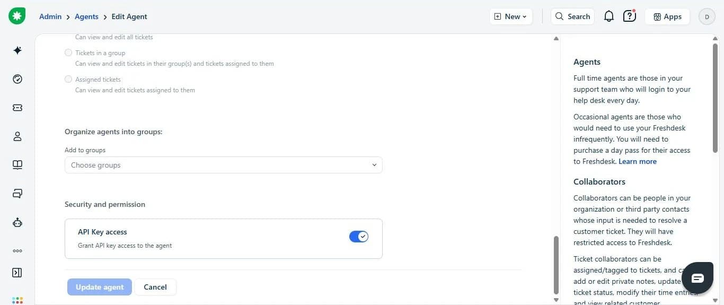Viewport: 724px width, 305px height.
Task: Click the Agents heading in help panel
Action: click(587, 62)
